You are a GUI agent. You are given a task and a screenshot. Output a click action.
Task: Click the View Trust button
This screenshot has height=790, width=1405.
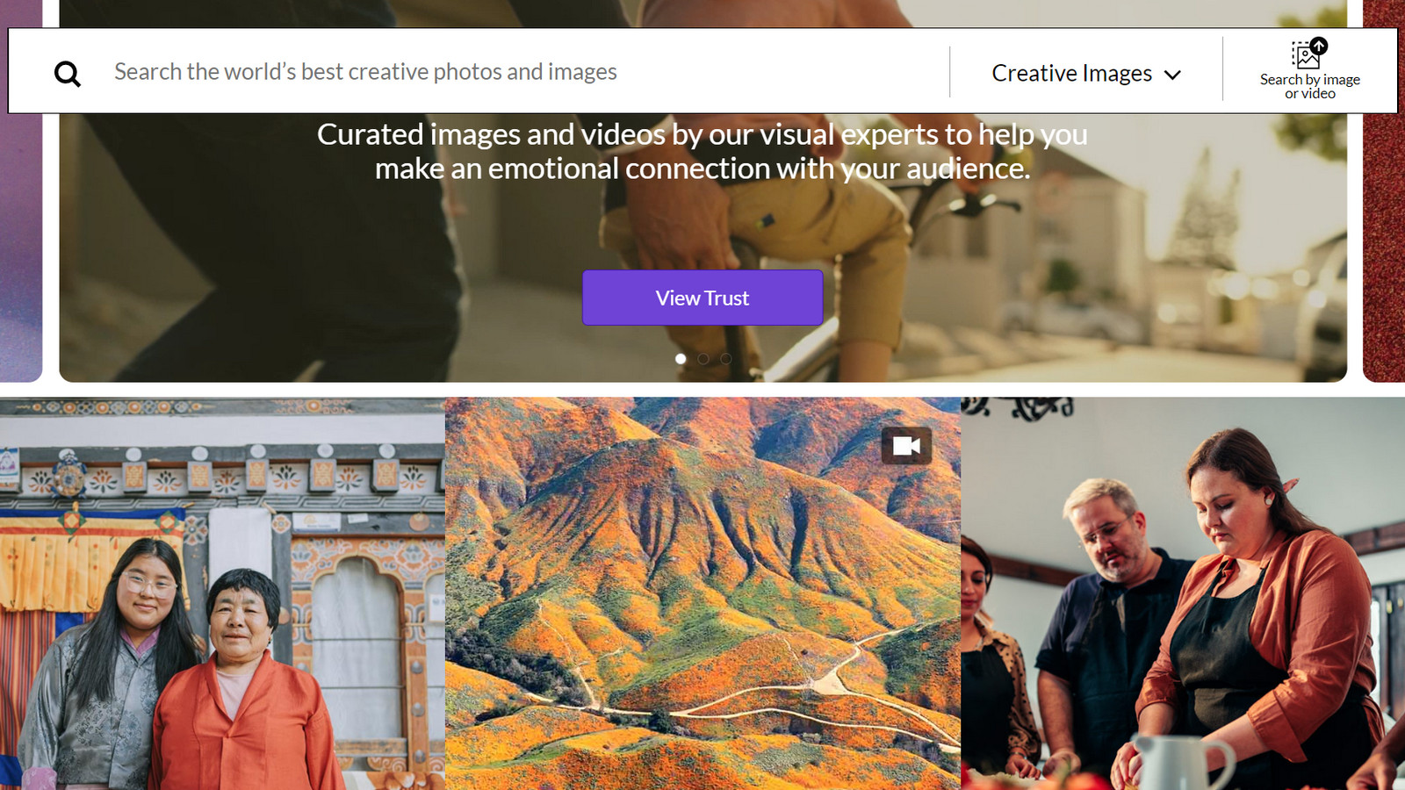tap(702, 298)
